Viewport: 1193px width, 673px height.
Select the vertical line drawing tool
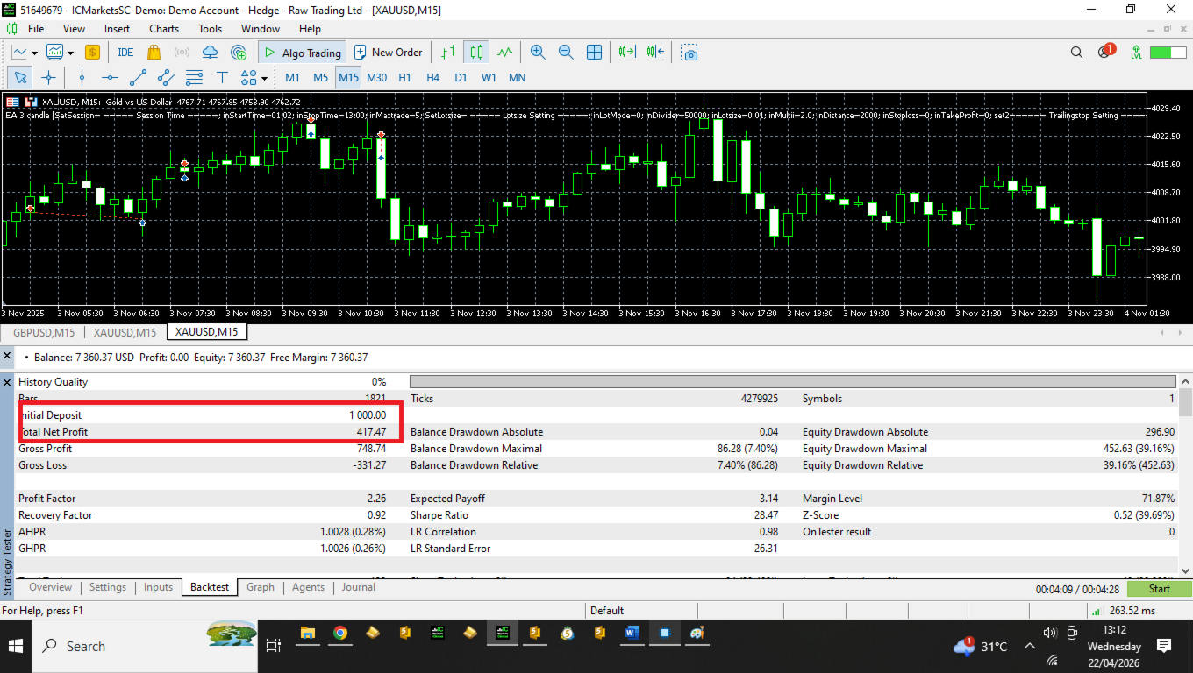coord(82,77)
